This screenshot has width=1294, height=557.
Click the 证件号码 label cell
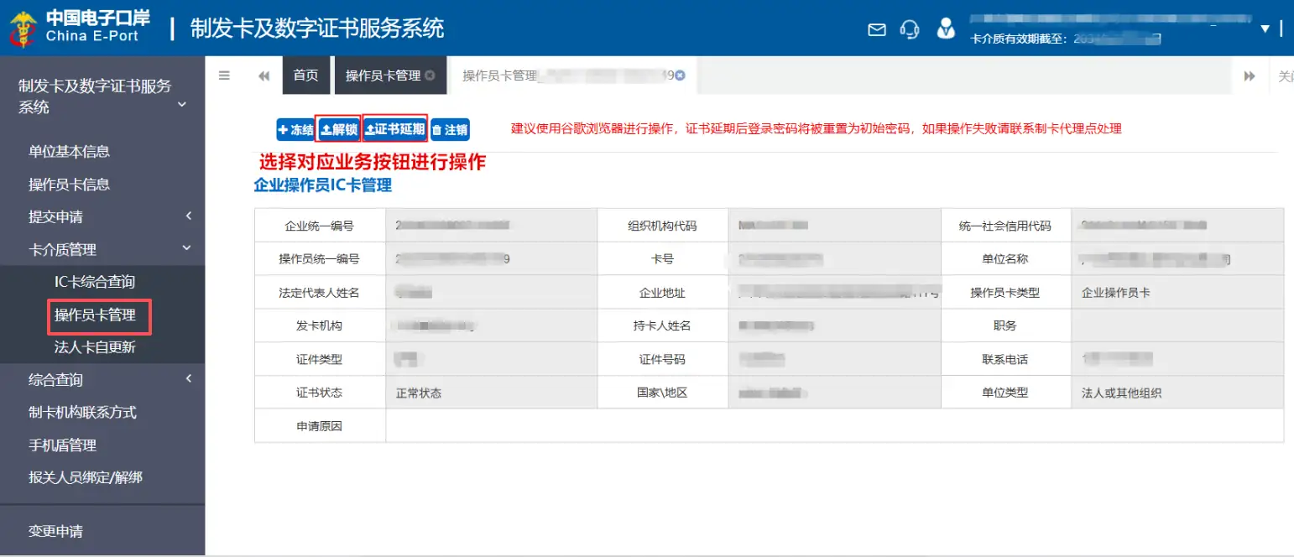point(663,359)
